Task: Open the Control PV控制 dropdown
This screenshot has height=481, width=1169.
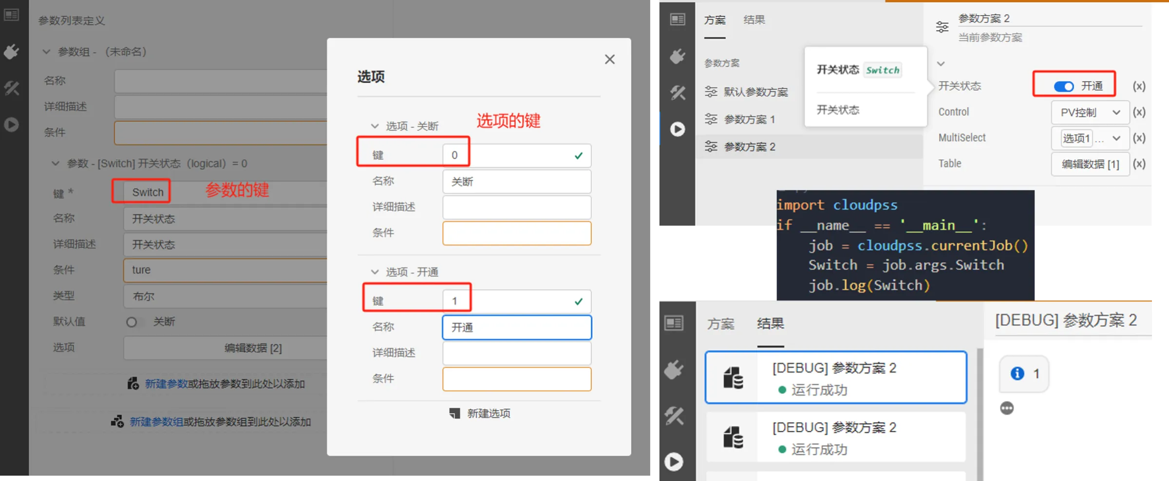Action: pos(1090,112)
